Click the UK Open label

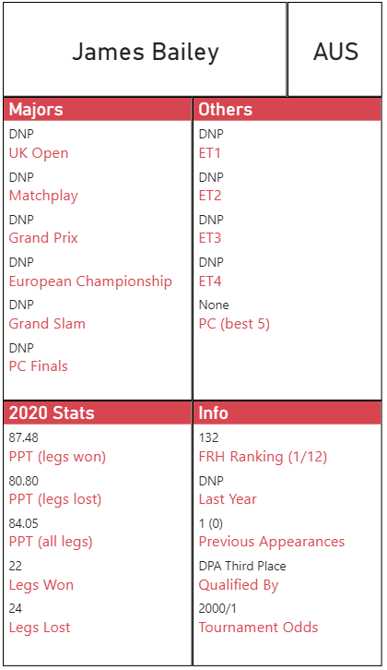tap(39, 153)
